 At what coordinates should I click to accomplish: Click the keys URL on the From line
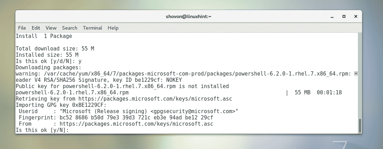pos(136,124)
